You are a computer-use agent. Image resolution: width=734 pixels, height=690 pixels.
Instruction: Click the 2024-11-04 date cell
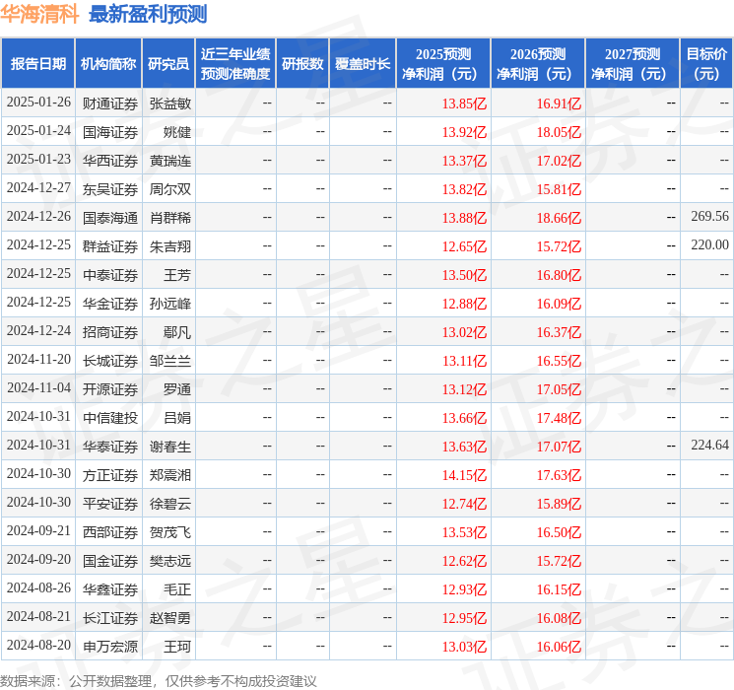(x=38, y=387)
